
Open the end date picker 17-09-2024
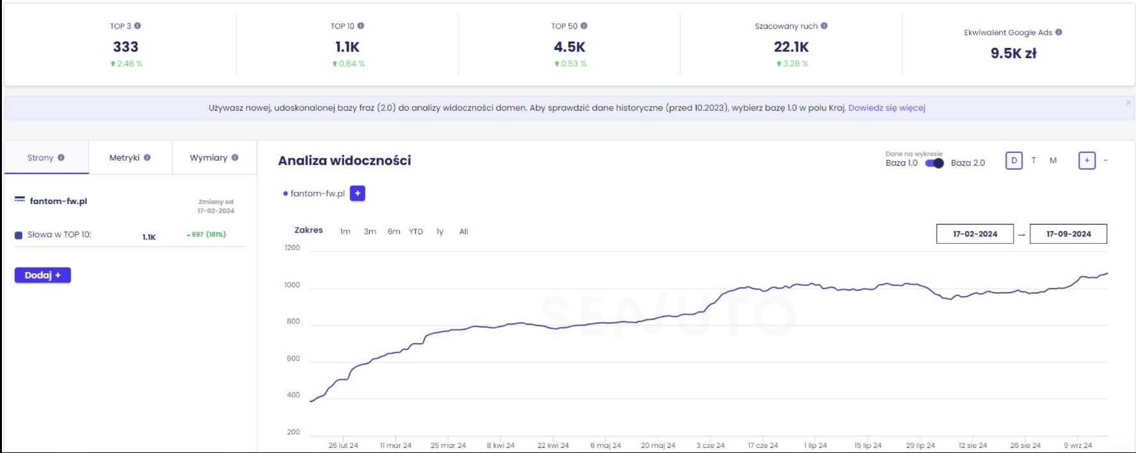tap(1068, 234)
